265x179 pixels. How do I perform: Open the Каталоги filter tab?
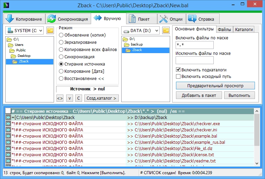point(244,30)
